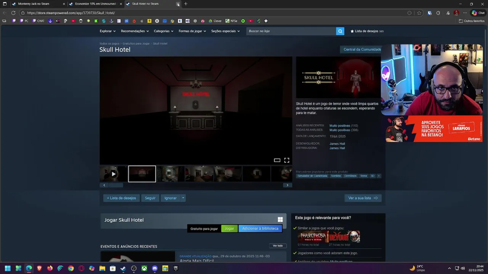Image resolution: width=488 pixels, height=274 pixels.
Task: Click the + Lista de desejos button
Action: (x=121, y=198)
